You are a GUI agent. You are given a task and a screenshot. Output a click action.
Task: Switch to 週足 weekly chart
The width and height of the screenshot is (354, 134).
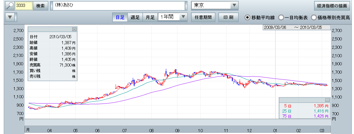point(135,17)
